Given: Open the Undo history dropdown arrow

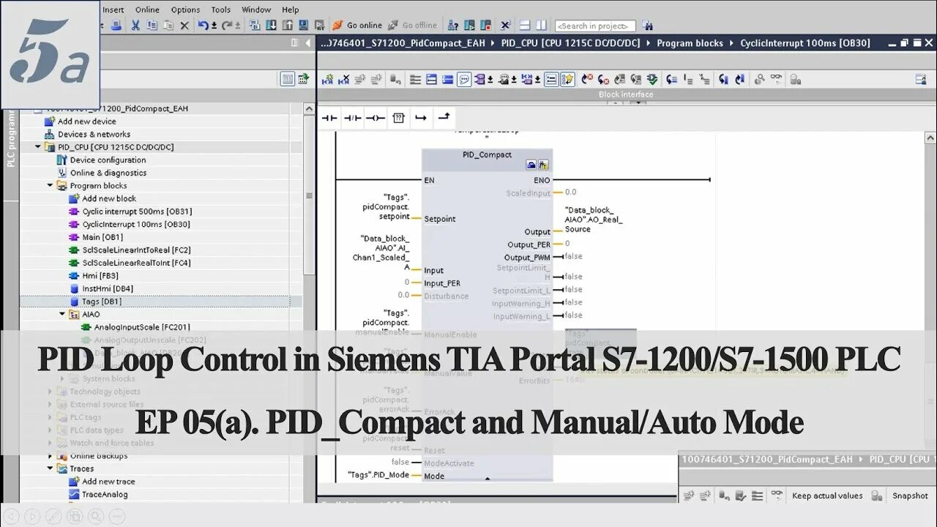Looking at the screenshot, I should 214,26.
